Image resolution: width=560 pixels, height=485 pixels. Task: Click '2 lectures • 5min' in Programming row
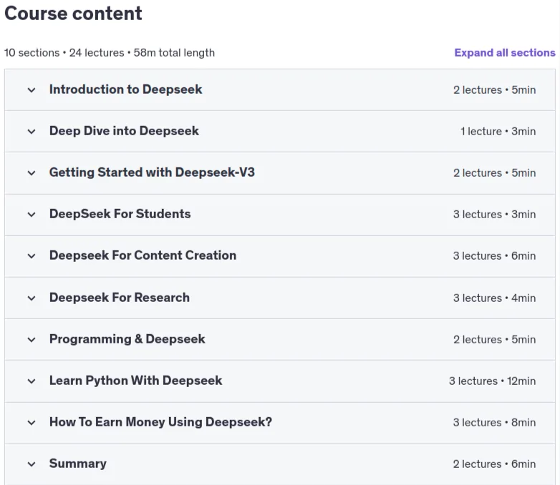coord(494,339)
